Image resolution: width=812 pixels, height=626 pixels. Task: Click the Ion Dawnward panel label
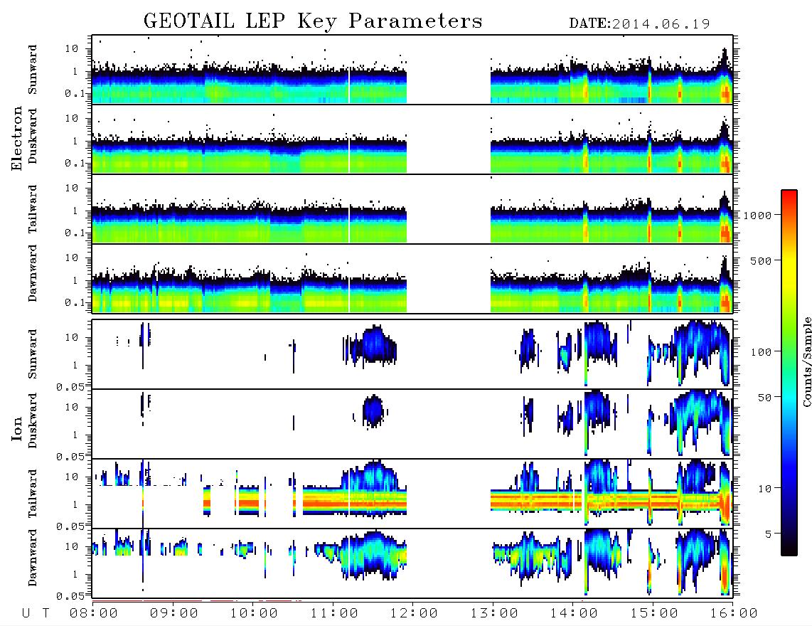(33, 558)
